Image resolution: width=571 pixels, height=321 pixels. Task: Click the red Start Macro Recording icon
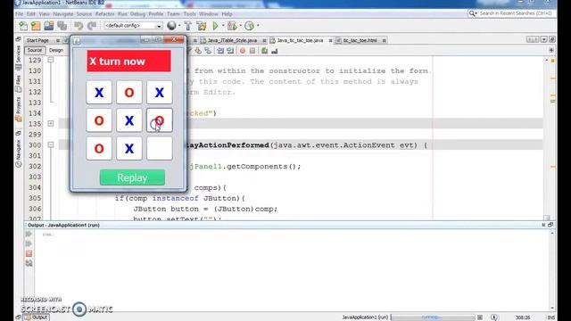tap(243, 51)
